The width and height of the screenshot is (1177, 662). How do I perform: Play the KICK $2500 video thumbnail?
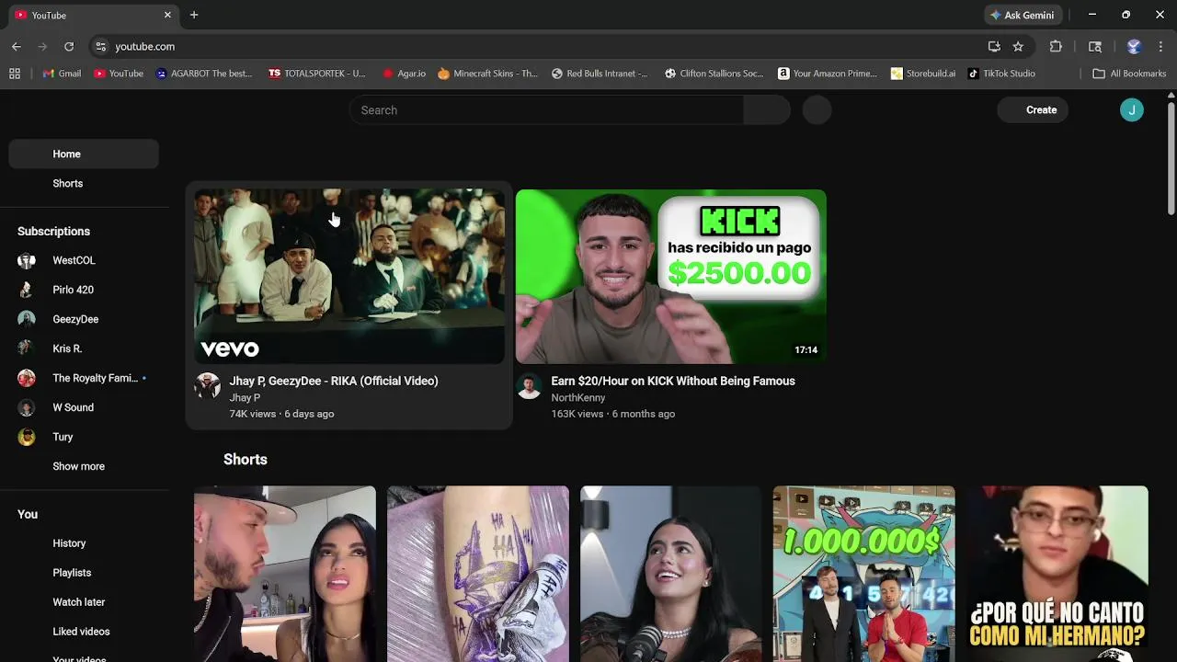click(671, 277)
